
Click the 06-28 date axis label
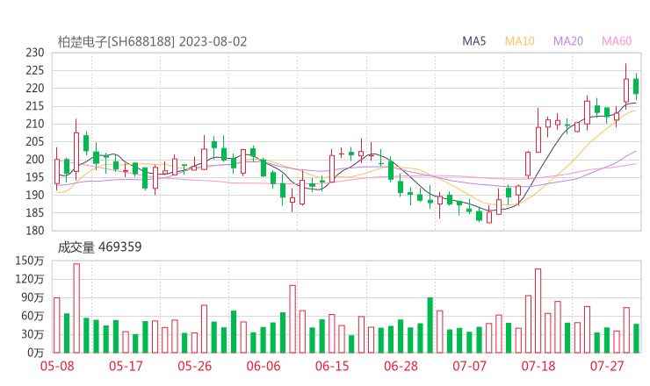coord(401,366)
